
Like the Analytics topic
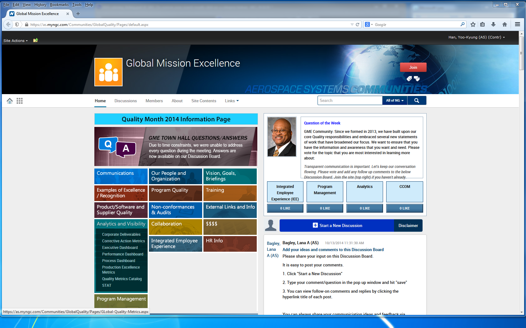(x=365, y=208)
